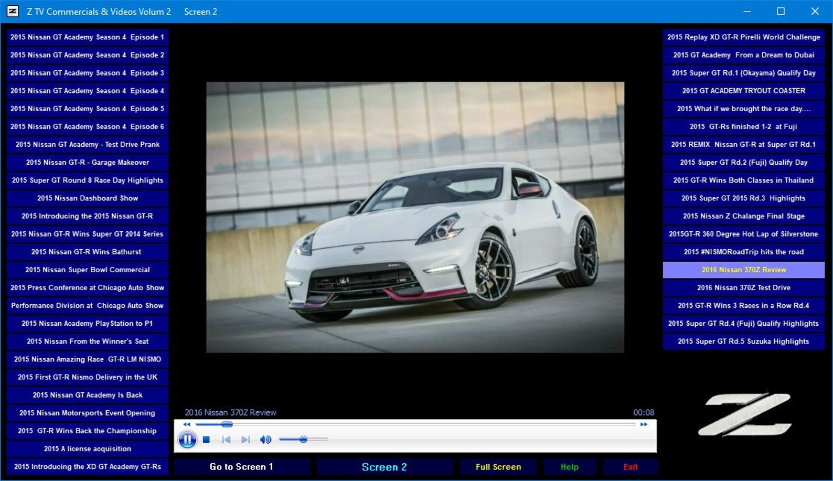Open Replay XD GT-R Pirelli World Challenge

tap(744, 37)
